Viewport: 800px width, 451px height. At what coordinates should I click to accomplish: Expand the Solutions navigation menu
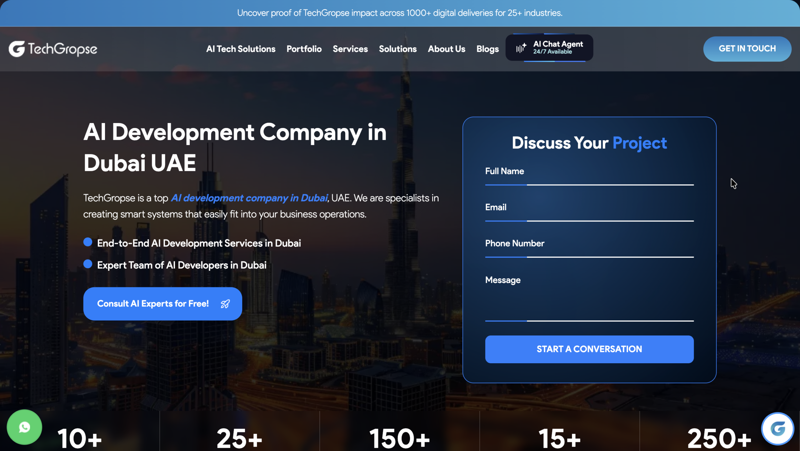tap(397, 49)
